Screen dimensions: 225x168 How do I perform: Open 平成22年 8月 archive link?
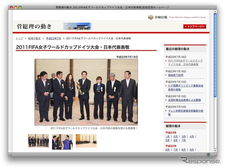(x=184, y=150)
